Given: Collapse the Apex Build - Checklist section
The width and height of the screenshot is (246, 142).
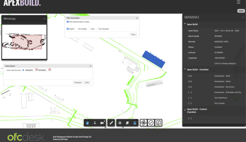Looking at the screenshot, I should [x=185, y=69].
